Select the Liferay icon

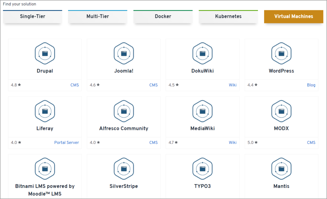[x=45, y=111]
